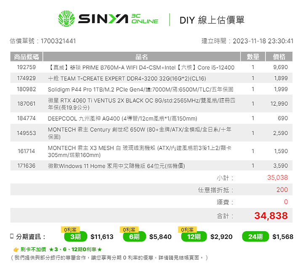Click product code 161714
The width and height of the screenshot is (303, 270).
pyautogui.click(x=27, y=151)
